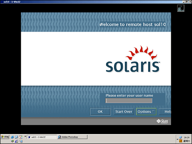192x144 pixels.
Task: Click the Sun Microsystems logo
Action: pos(162,121)
